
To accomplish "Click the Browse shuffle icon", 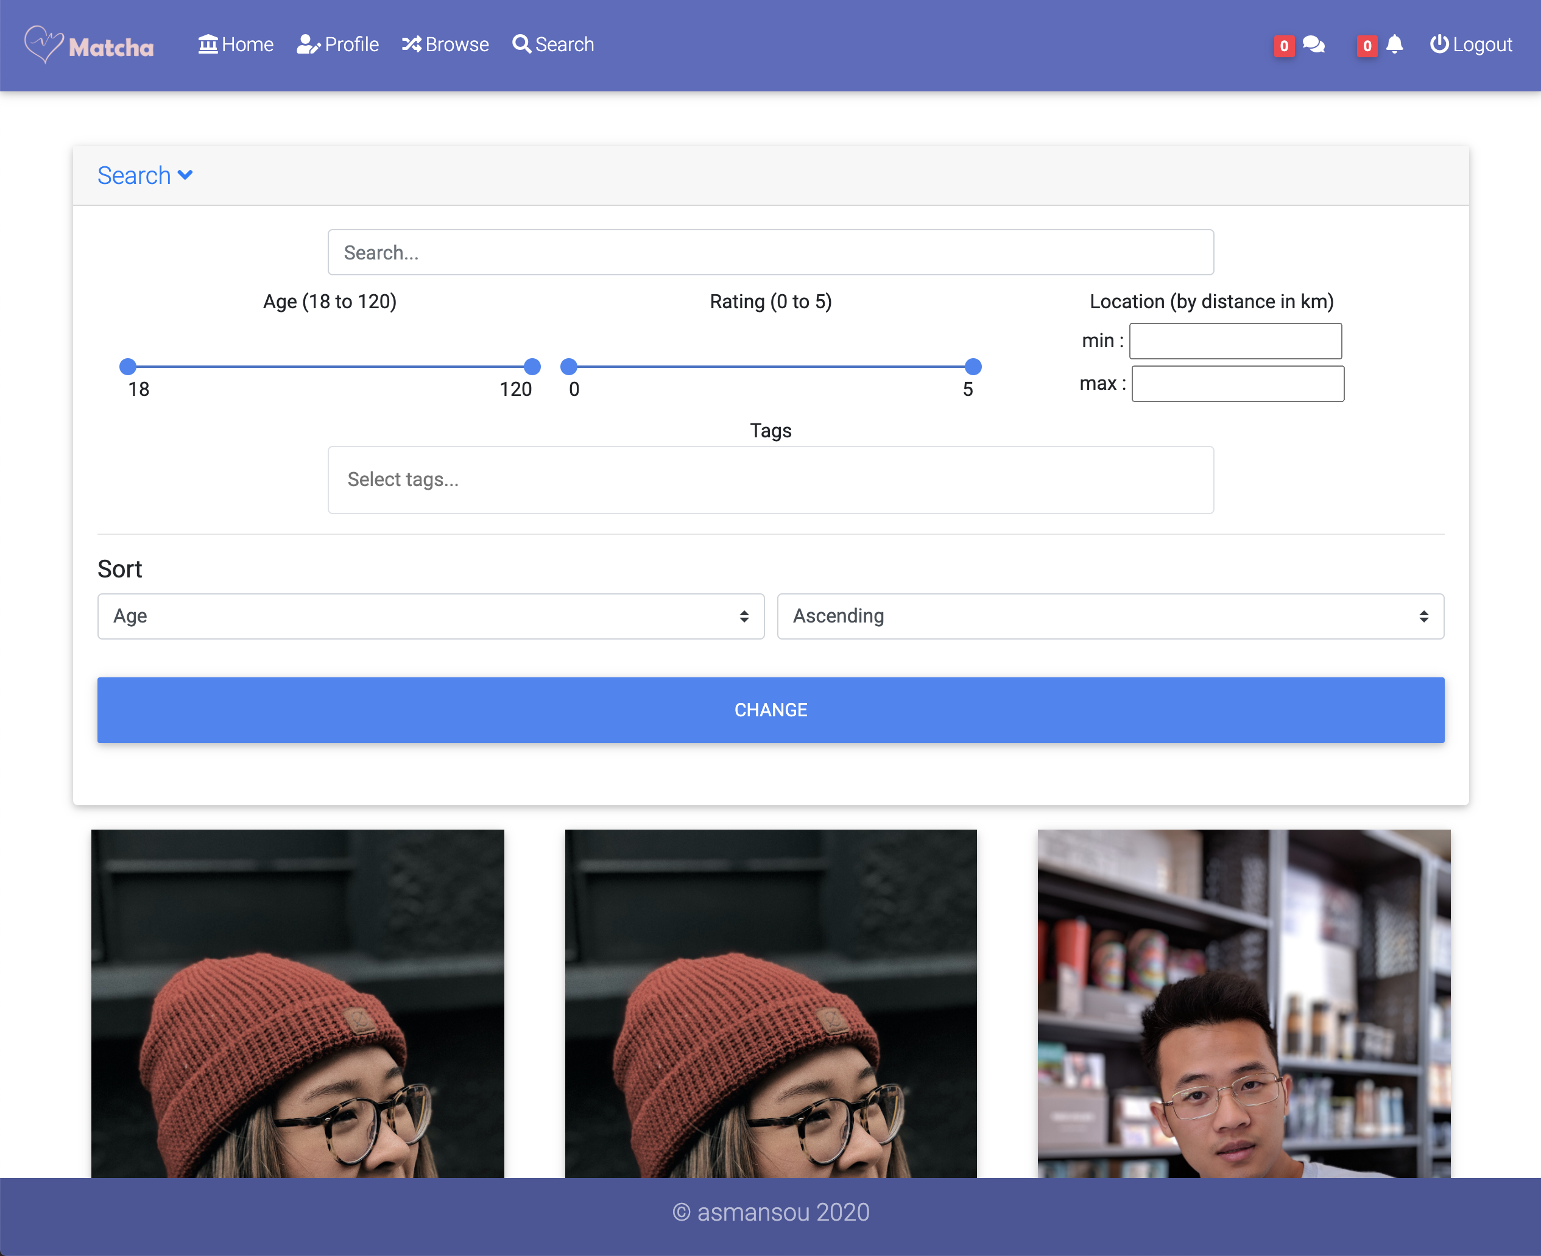I will tap(411, 44).
